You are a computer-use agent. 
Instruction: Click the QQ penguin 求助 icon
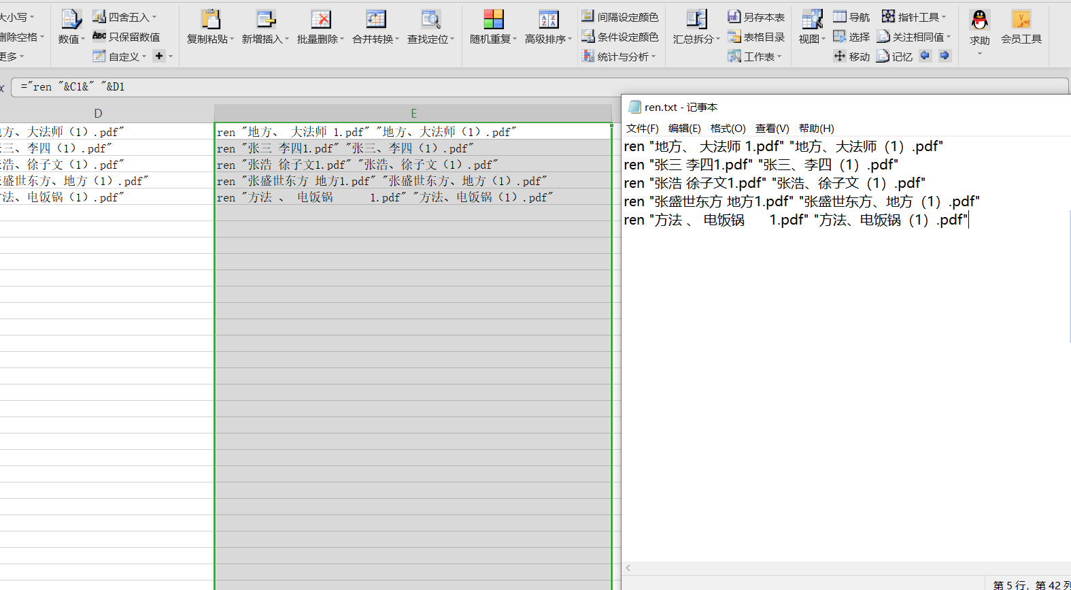[979, 20]
